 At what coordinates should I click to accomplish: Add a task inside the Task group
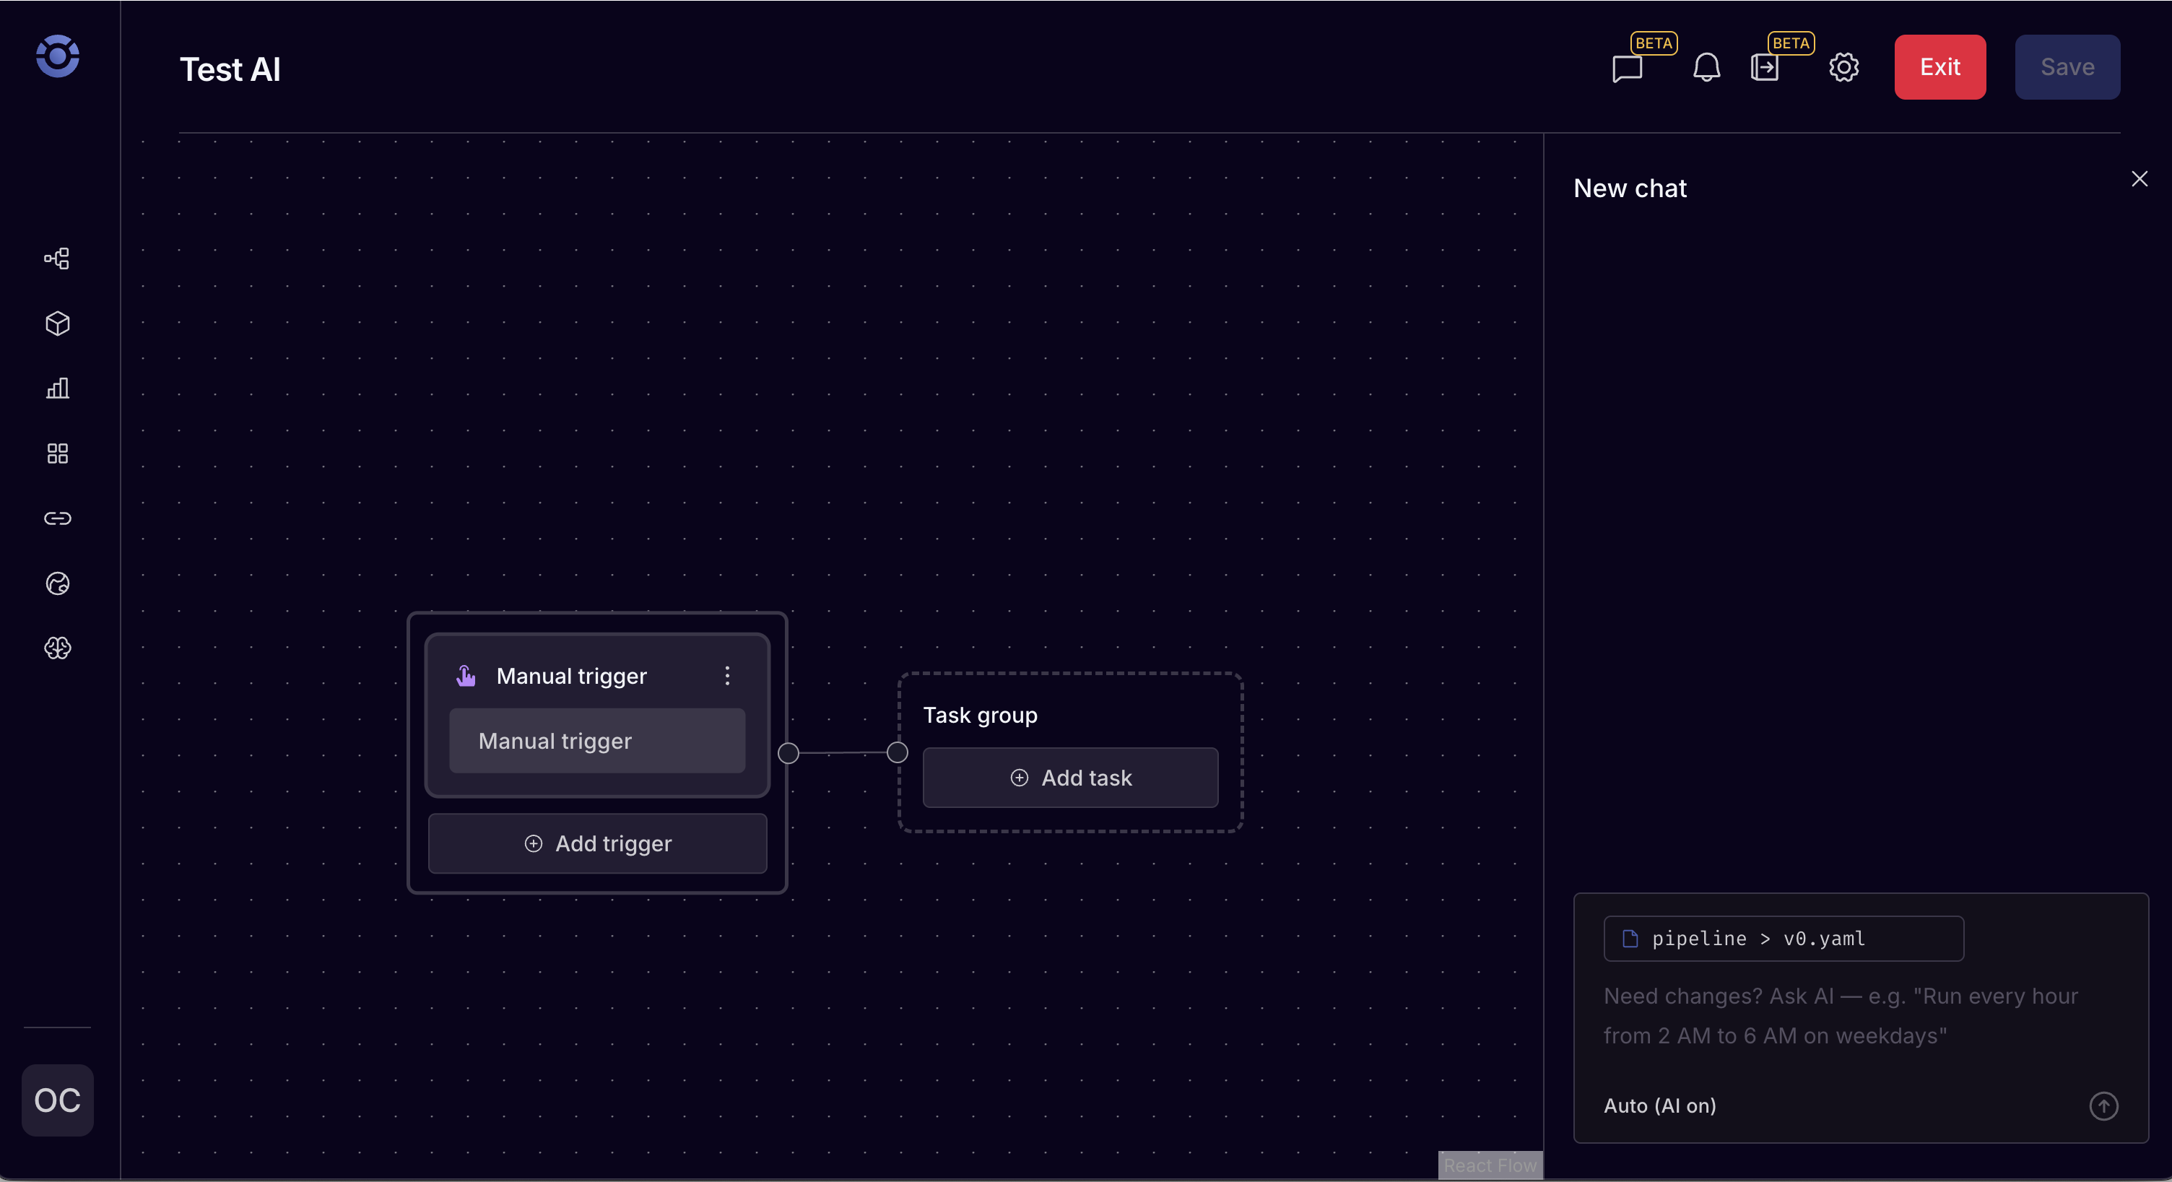(x=1070, y=778)
